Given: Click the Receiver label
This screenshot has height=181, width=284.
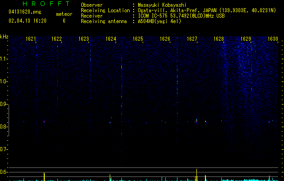Looking at the screenshot, I should point(92,16).
